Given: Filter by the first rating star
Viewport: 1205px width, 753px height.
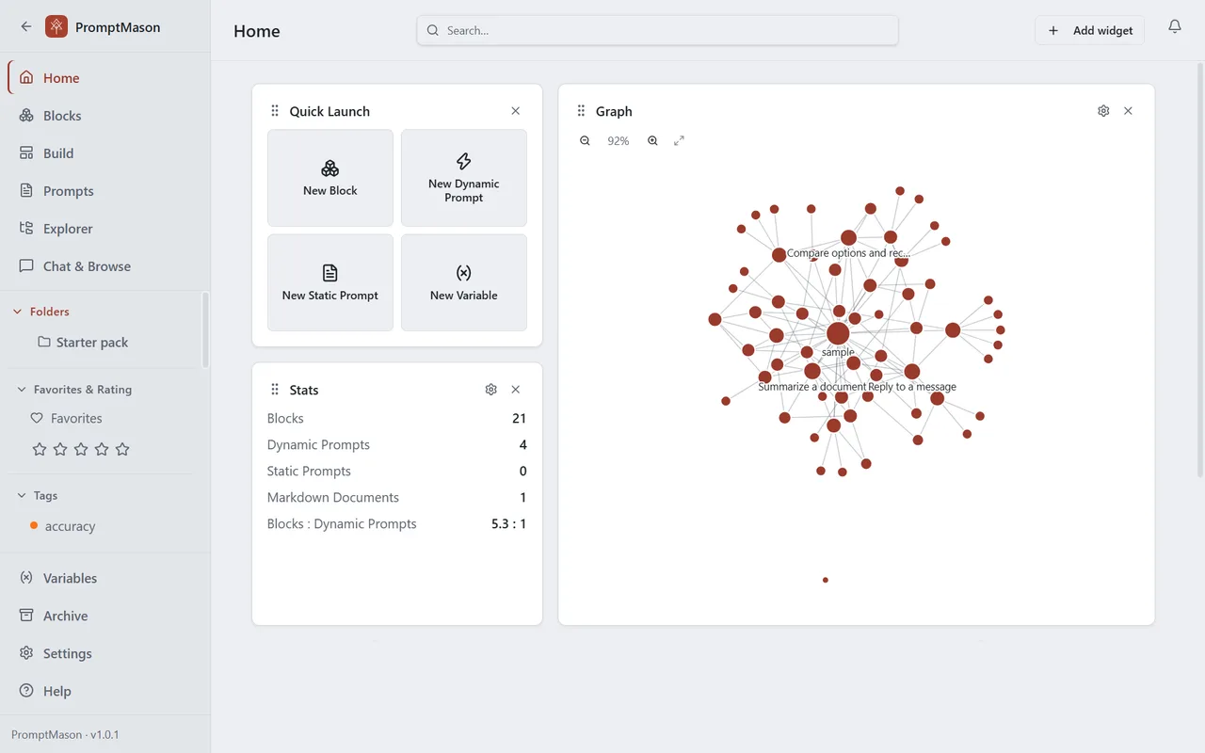Looking at the screenshot, I should (40, 449).
